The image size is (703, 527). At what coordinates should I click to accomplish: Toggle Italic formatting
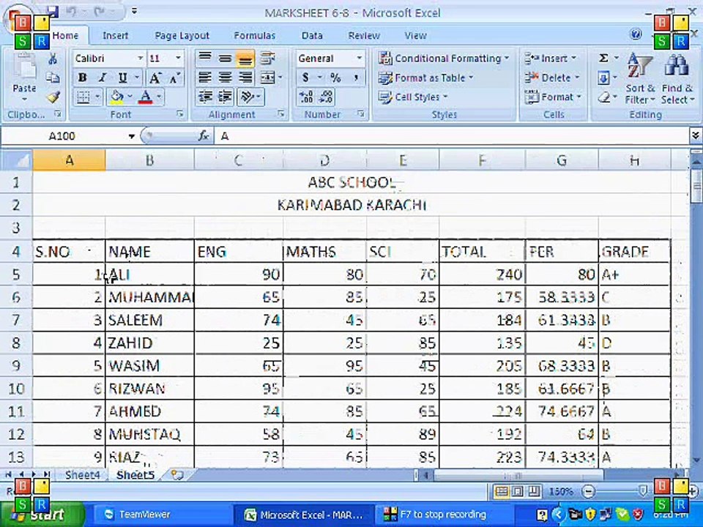tap(103, 78)
